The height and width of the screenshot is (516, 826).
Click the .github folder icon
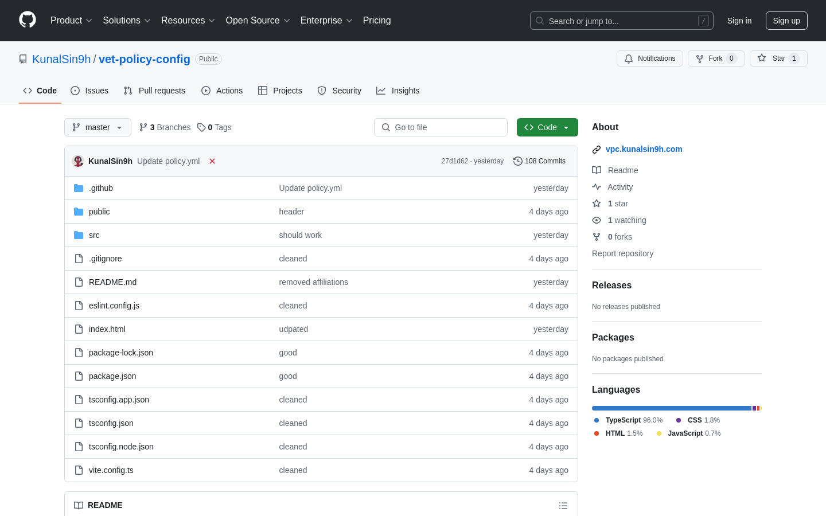[x=79, y=188]
